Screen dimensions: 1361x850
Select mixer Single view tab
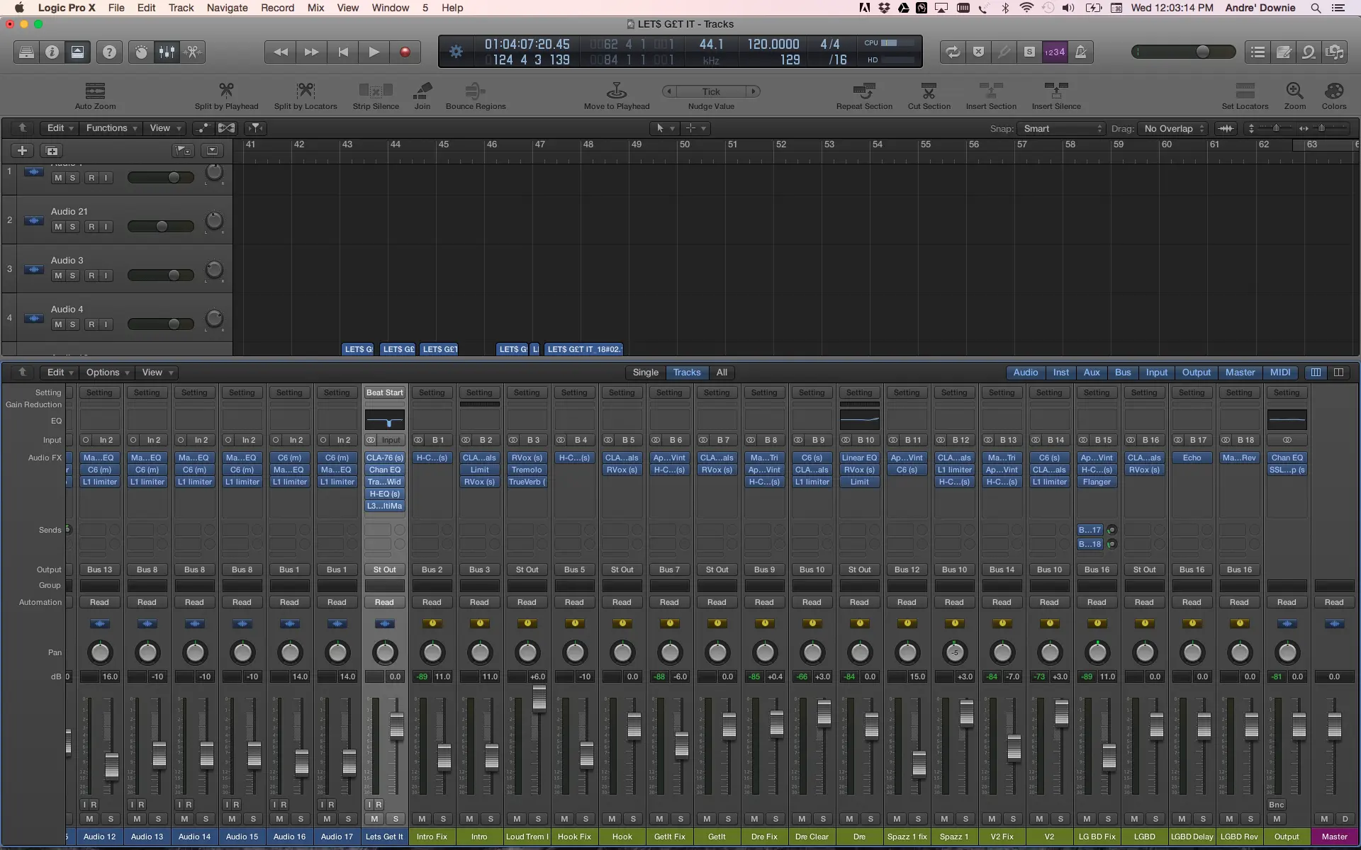[x=645, y=373]
